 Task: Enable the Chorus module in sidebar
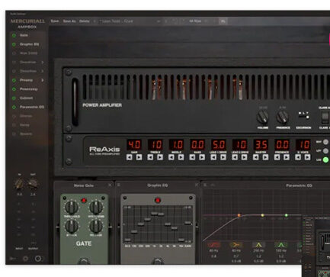coord(14,116)
